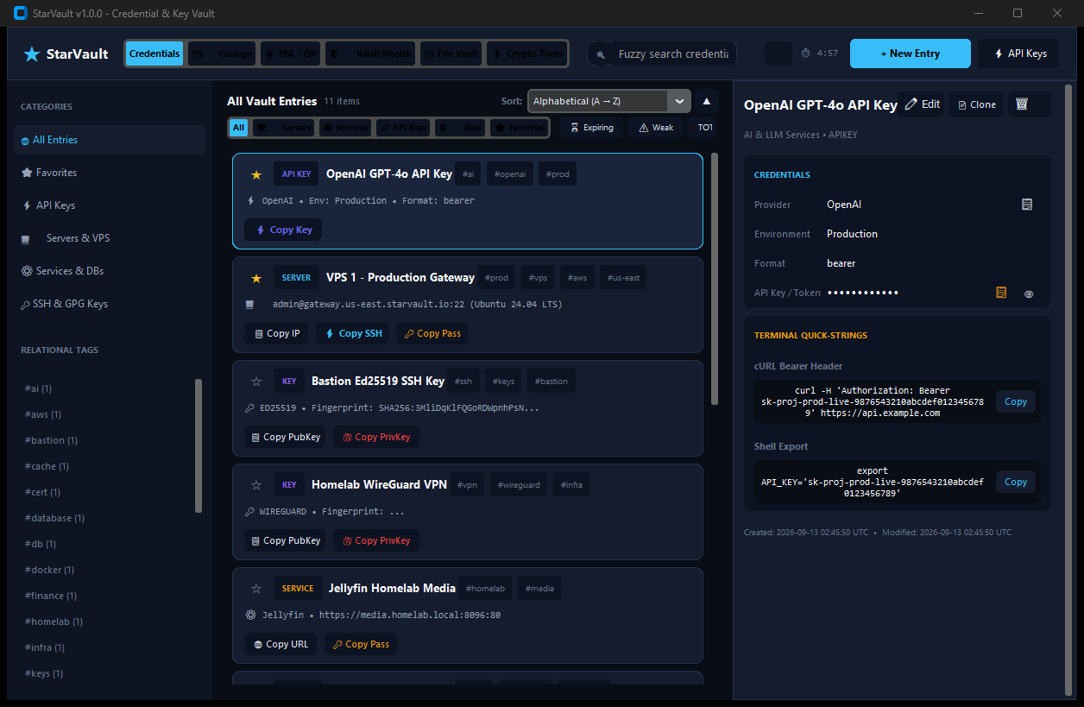Select Services & DBs category

click(110, 271)
